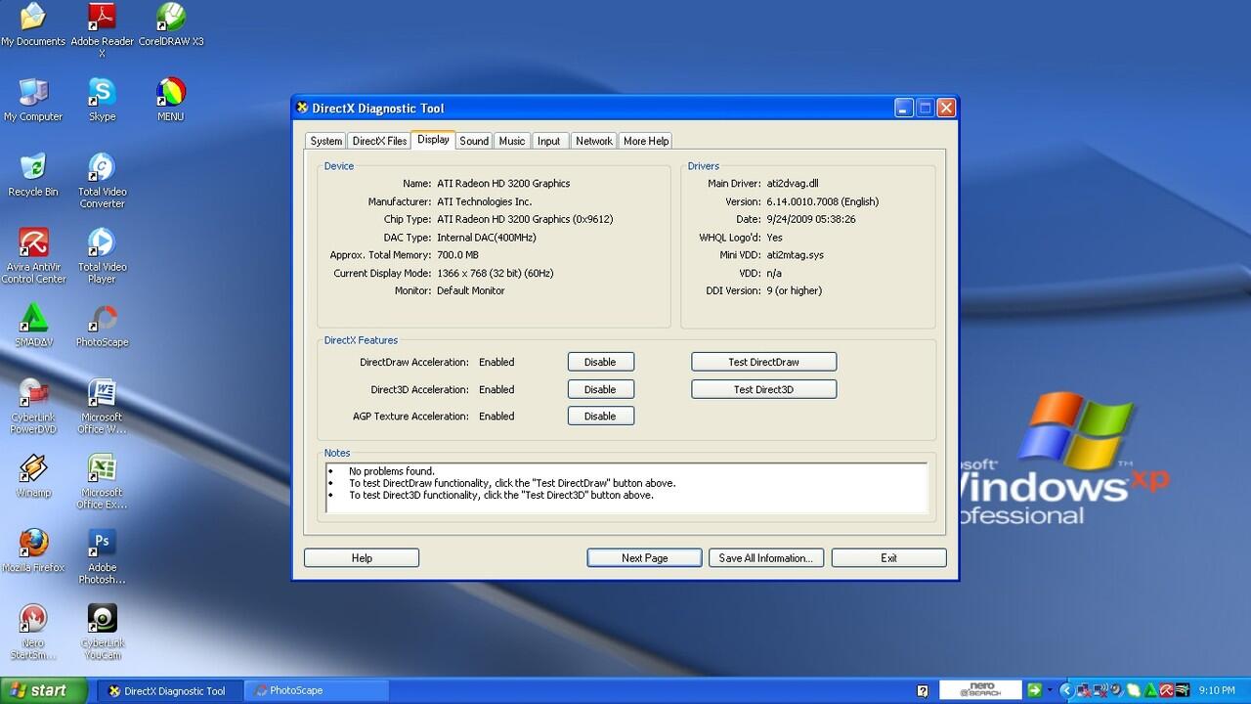Open CorelDRAW X3 desktop shortcut

171,25
